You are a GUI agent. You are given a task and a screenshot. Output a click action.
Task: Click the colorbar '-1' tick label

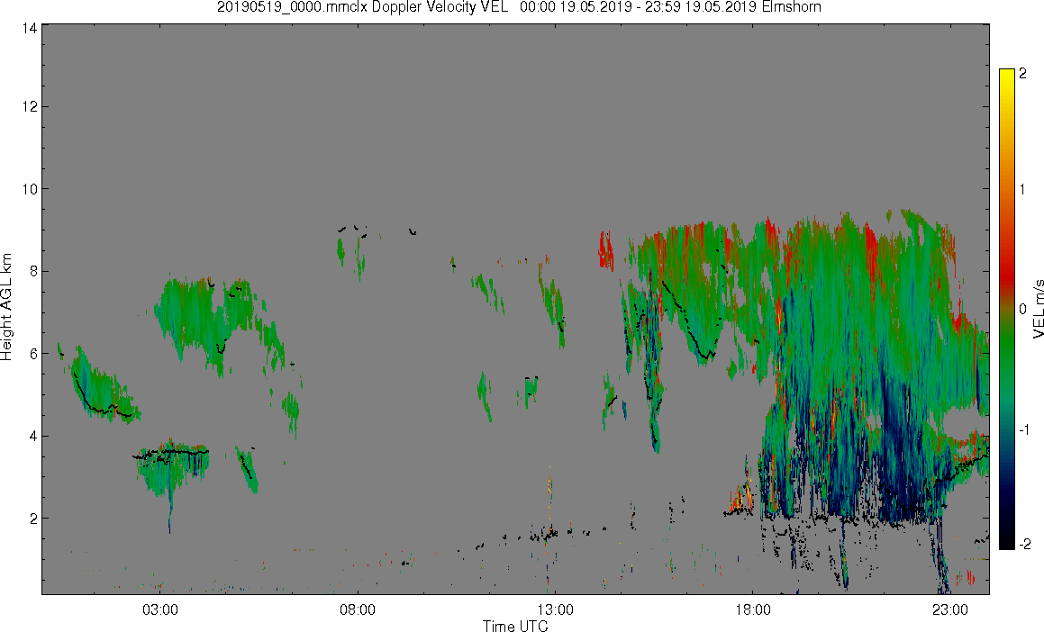[x=1025, y=429]
